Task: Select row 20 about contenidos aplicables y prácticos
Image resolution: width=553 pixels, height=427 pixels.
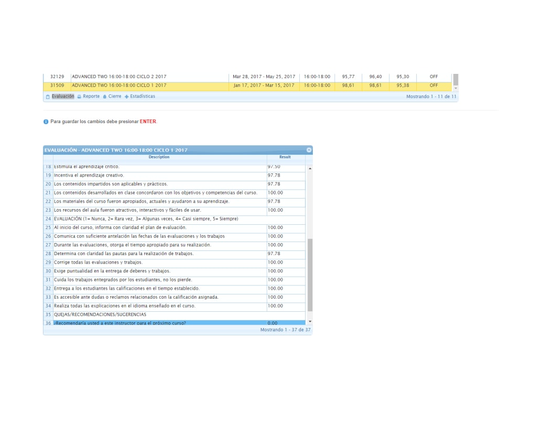Action: (174, 184)
